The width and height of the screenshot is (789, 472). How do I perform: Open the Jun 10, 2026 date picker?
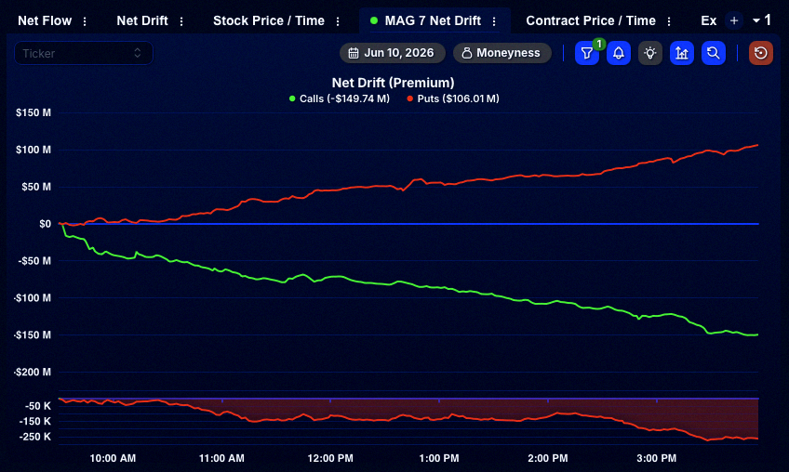pyautogui.click(x=393, y=53)
